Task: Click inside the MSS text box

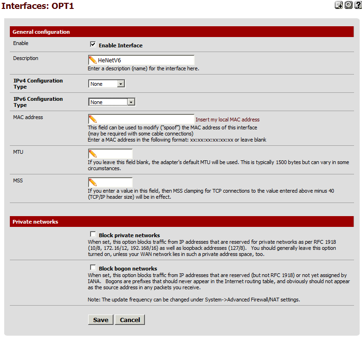Action: 115,182
